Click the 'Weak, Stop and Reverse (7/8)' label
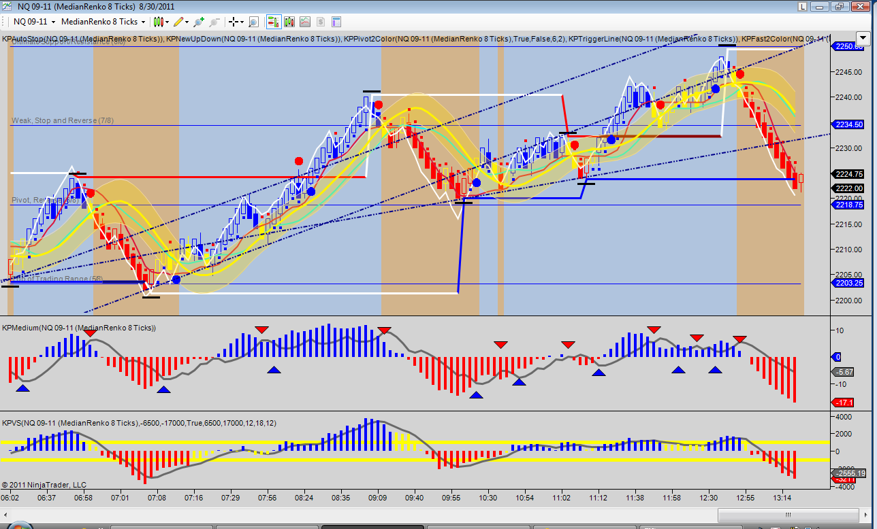Screen dimensions: 877x529 (63, 120)
